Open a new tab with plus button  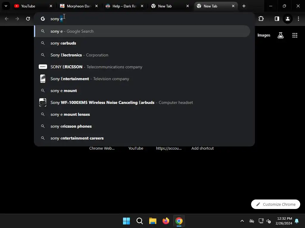pos(244,6)
